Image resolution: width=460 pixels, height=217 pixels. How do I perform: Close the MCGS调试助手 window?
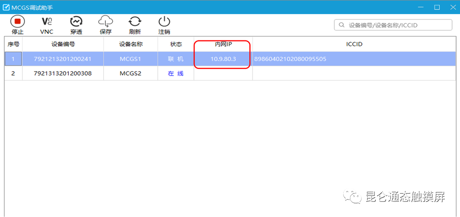[x=453, y=7]
